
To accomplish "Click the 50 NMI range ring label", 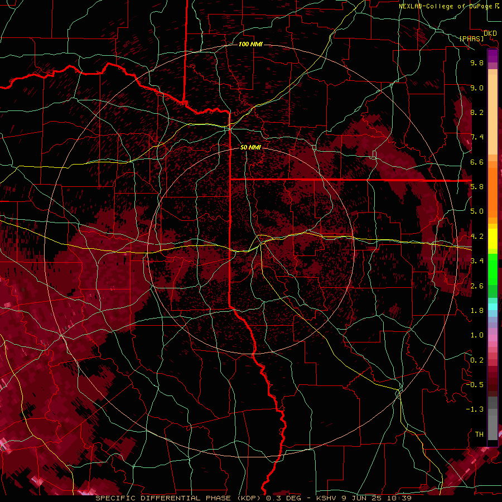I will click(250, 147).
